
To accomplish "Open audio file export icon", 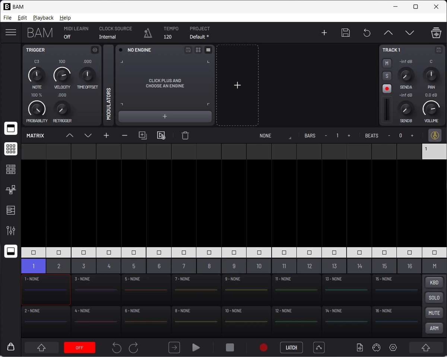I will (359, 348).
